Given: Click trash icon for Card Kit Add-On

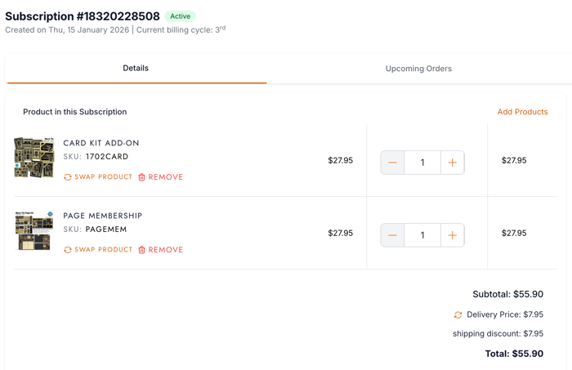Looking at the screenshot, I should pos(141,177).
